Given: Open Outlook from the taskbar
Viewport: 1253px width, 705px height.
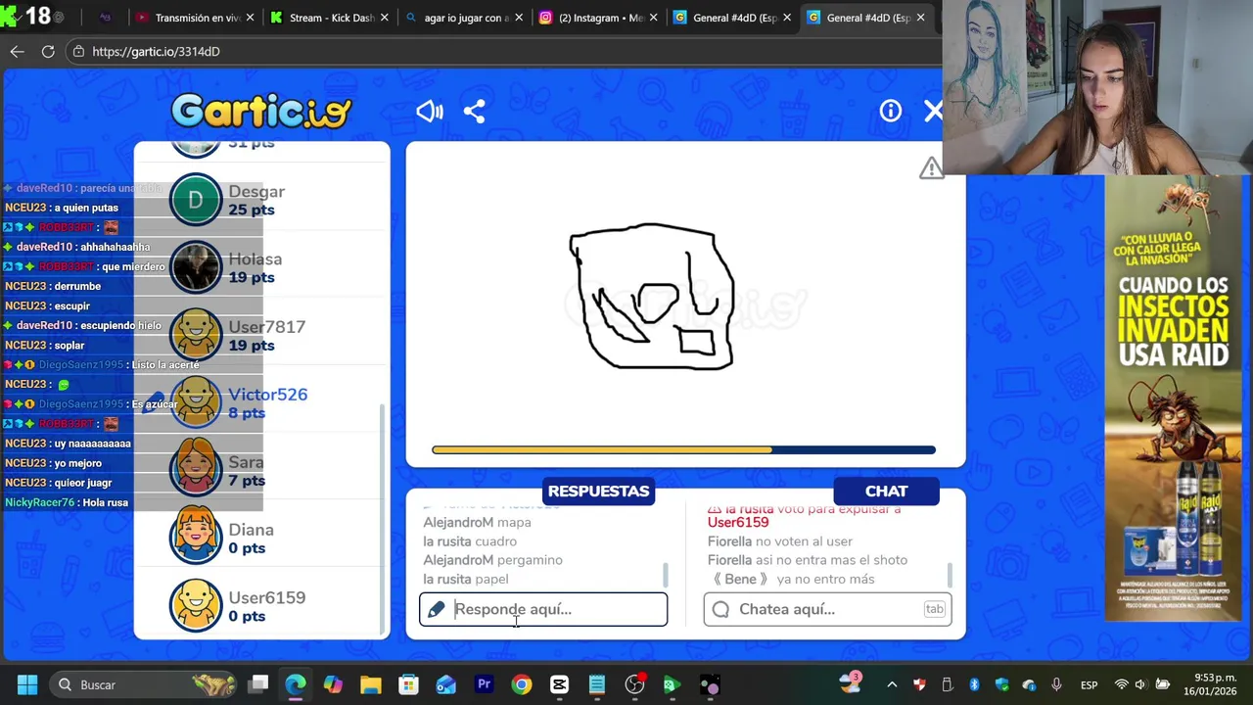Looking at the screenshot, I should 445,684.
